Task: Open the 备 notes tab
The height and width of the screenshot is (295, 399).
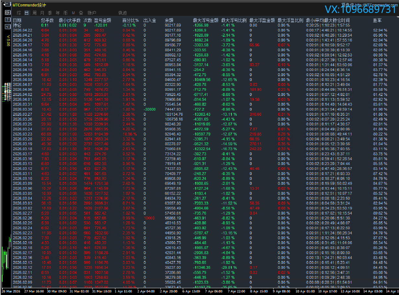Action: pyautogui.click(x=81, y=13)
